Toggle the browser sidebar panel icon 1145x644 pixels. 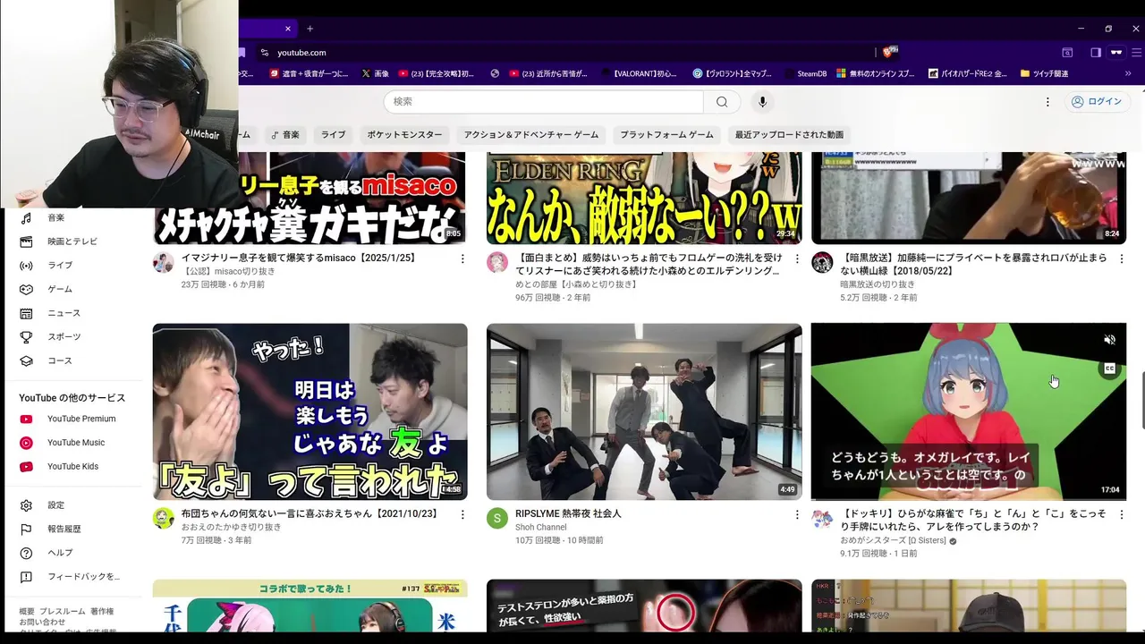(1095, 53)
